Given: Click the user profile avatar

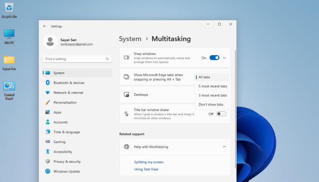Looking at the screenshot, I should (x=50, y=41).
